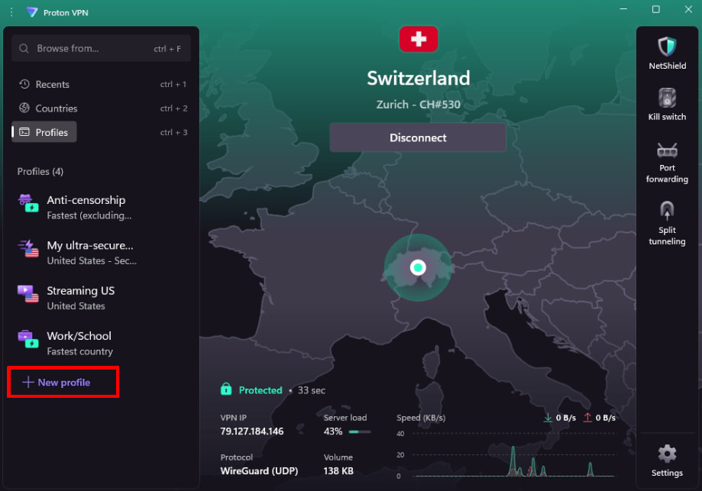
Task: Click the plus icon of New profile
Action: pyautogui.click(x=28, y=382)
